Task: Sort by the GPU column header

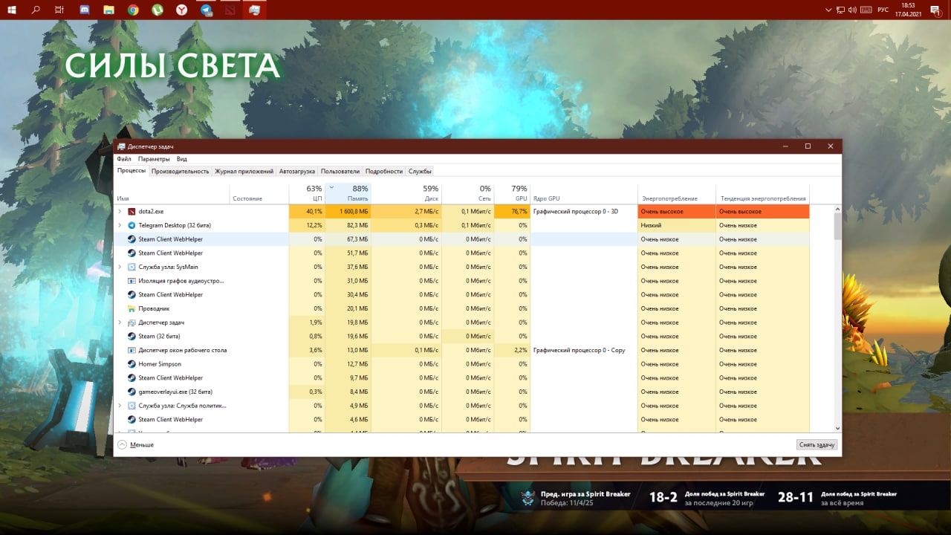Action: click(x=512, y=193)
